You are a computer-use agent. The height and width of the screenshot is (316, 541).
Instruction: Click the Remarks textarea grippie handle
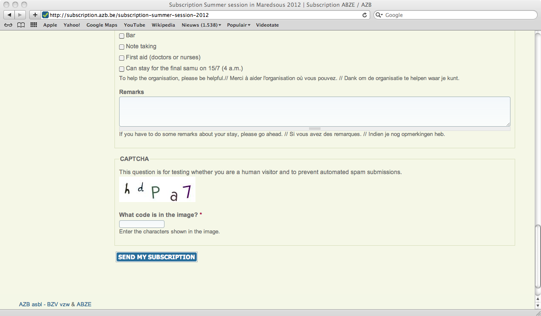315,128
